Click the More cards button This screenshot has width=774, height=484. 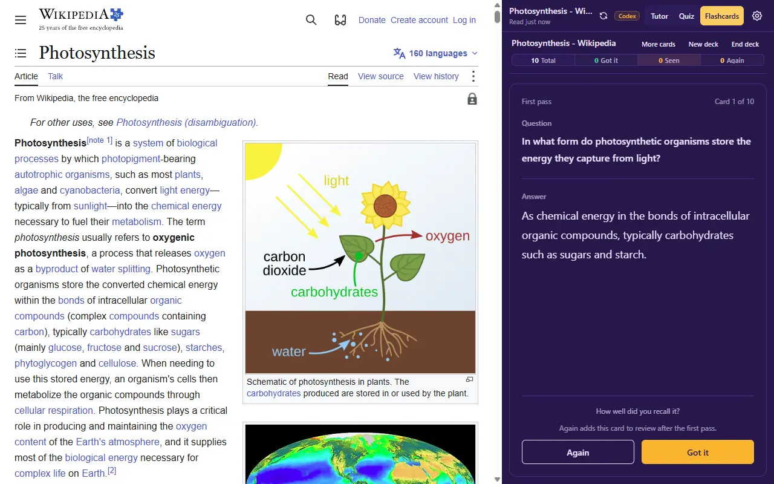(x=659, y=44)
